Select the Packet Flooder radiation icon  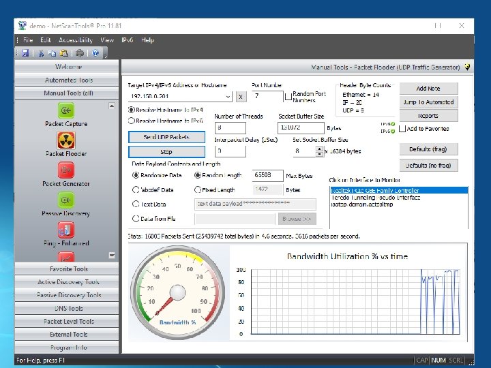[x=66, y=140]
